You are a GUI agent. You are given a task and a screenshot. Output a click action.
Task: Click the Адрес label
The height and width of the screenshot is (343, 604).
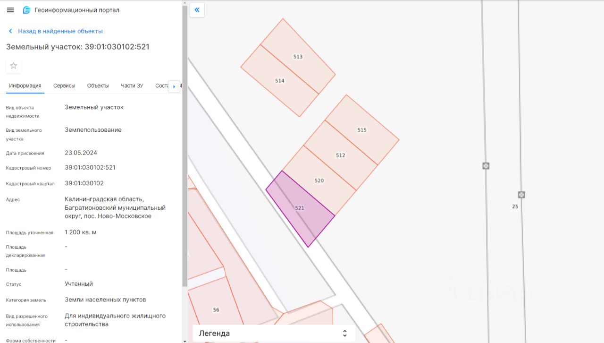(x=13, y=200)
